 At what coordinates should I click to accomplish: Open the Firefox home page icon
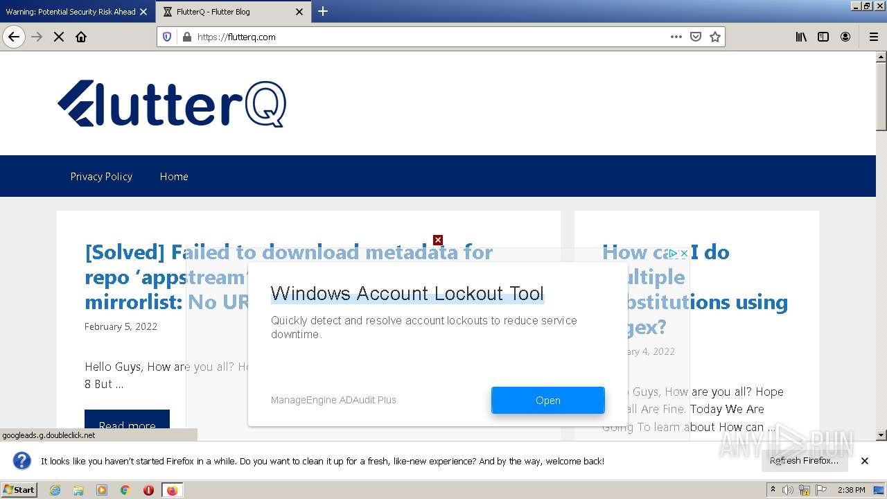click(x=81, y=37)
